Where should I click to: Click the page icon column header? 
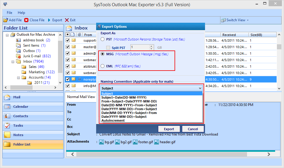(72, 35)
